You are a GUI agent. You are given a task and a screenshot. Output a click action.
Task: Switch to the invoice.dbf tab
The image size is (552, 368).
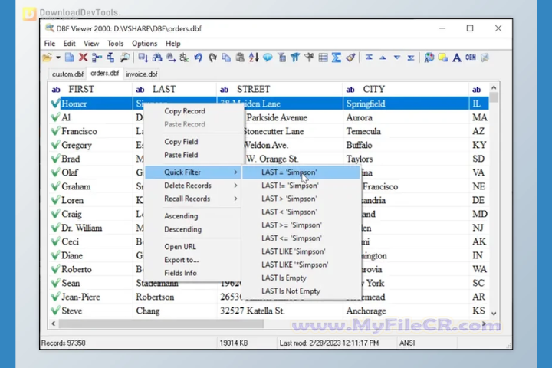click(x=142, y=74)
